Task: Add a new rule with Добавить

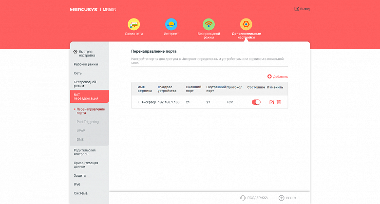Action: [x=278, y=76]
